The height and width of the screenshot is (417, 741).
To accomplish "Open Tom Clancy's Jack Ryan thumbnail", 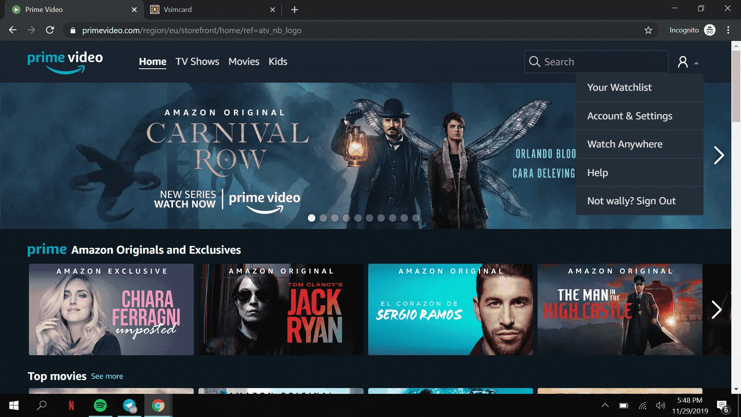I will [x=281, y=310].
